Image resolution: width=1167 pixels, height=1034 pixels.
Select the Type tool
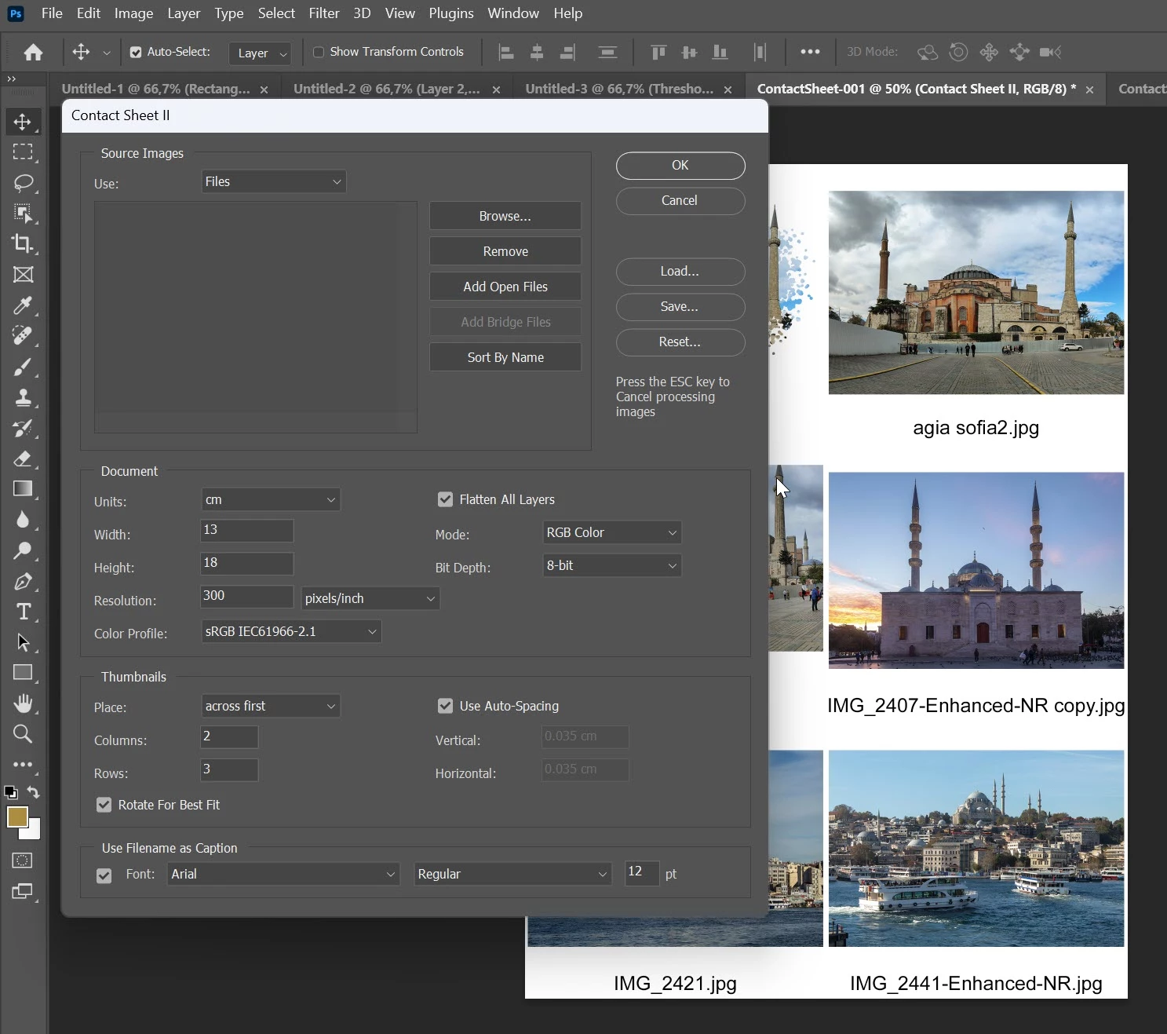coord(23,612)
